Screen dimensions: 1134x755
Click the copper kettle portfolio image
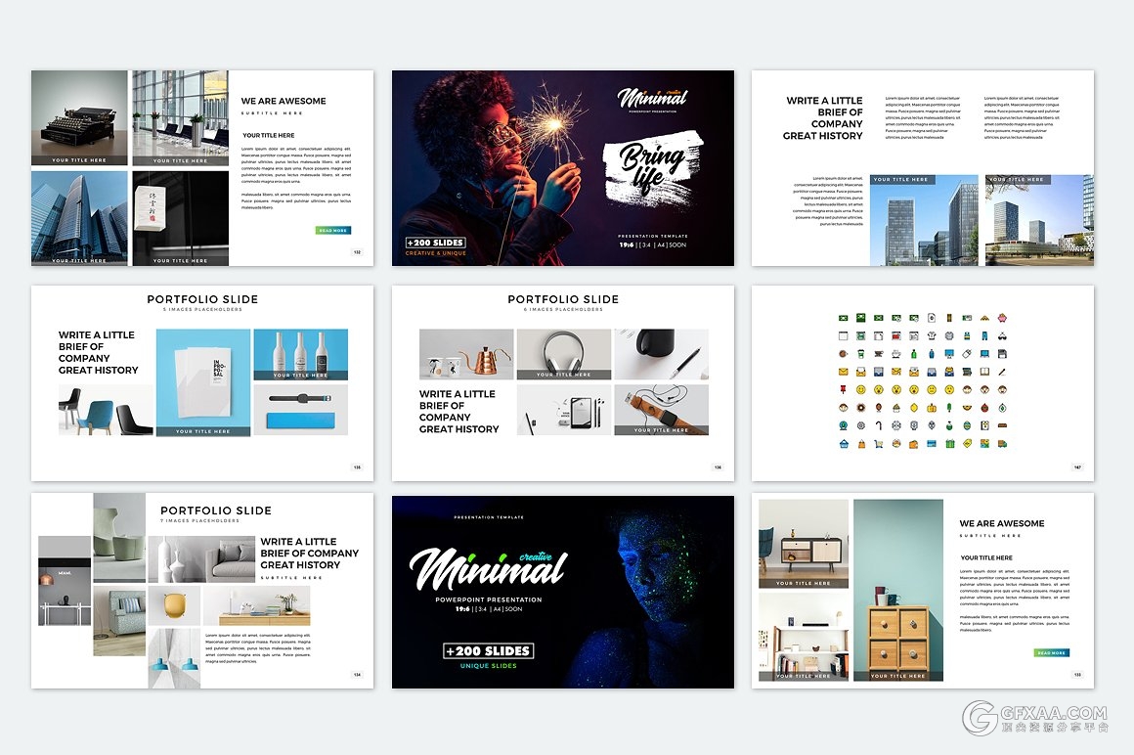(465, 354)
